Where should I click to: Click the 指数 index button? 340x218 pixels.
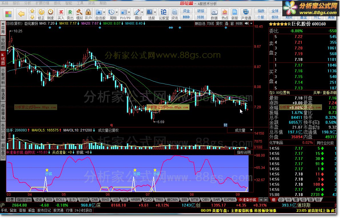[x=261, y=11]
